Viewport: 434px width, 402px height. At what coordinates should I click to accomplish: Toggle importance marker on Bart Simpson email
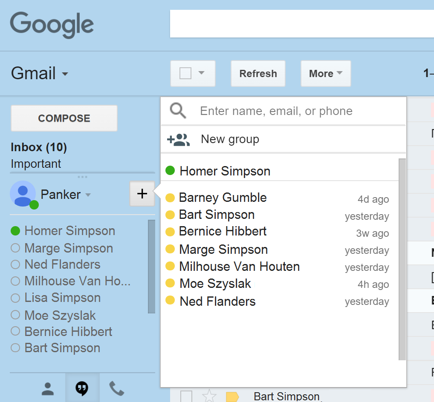click(x=232, y=397)
